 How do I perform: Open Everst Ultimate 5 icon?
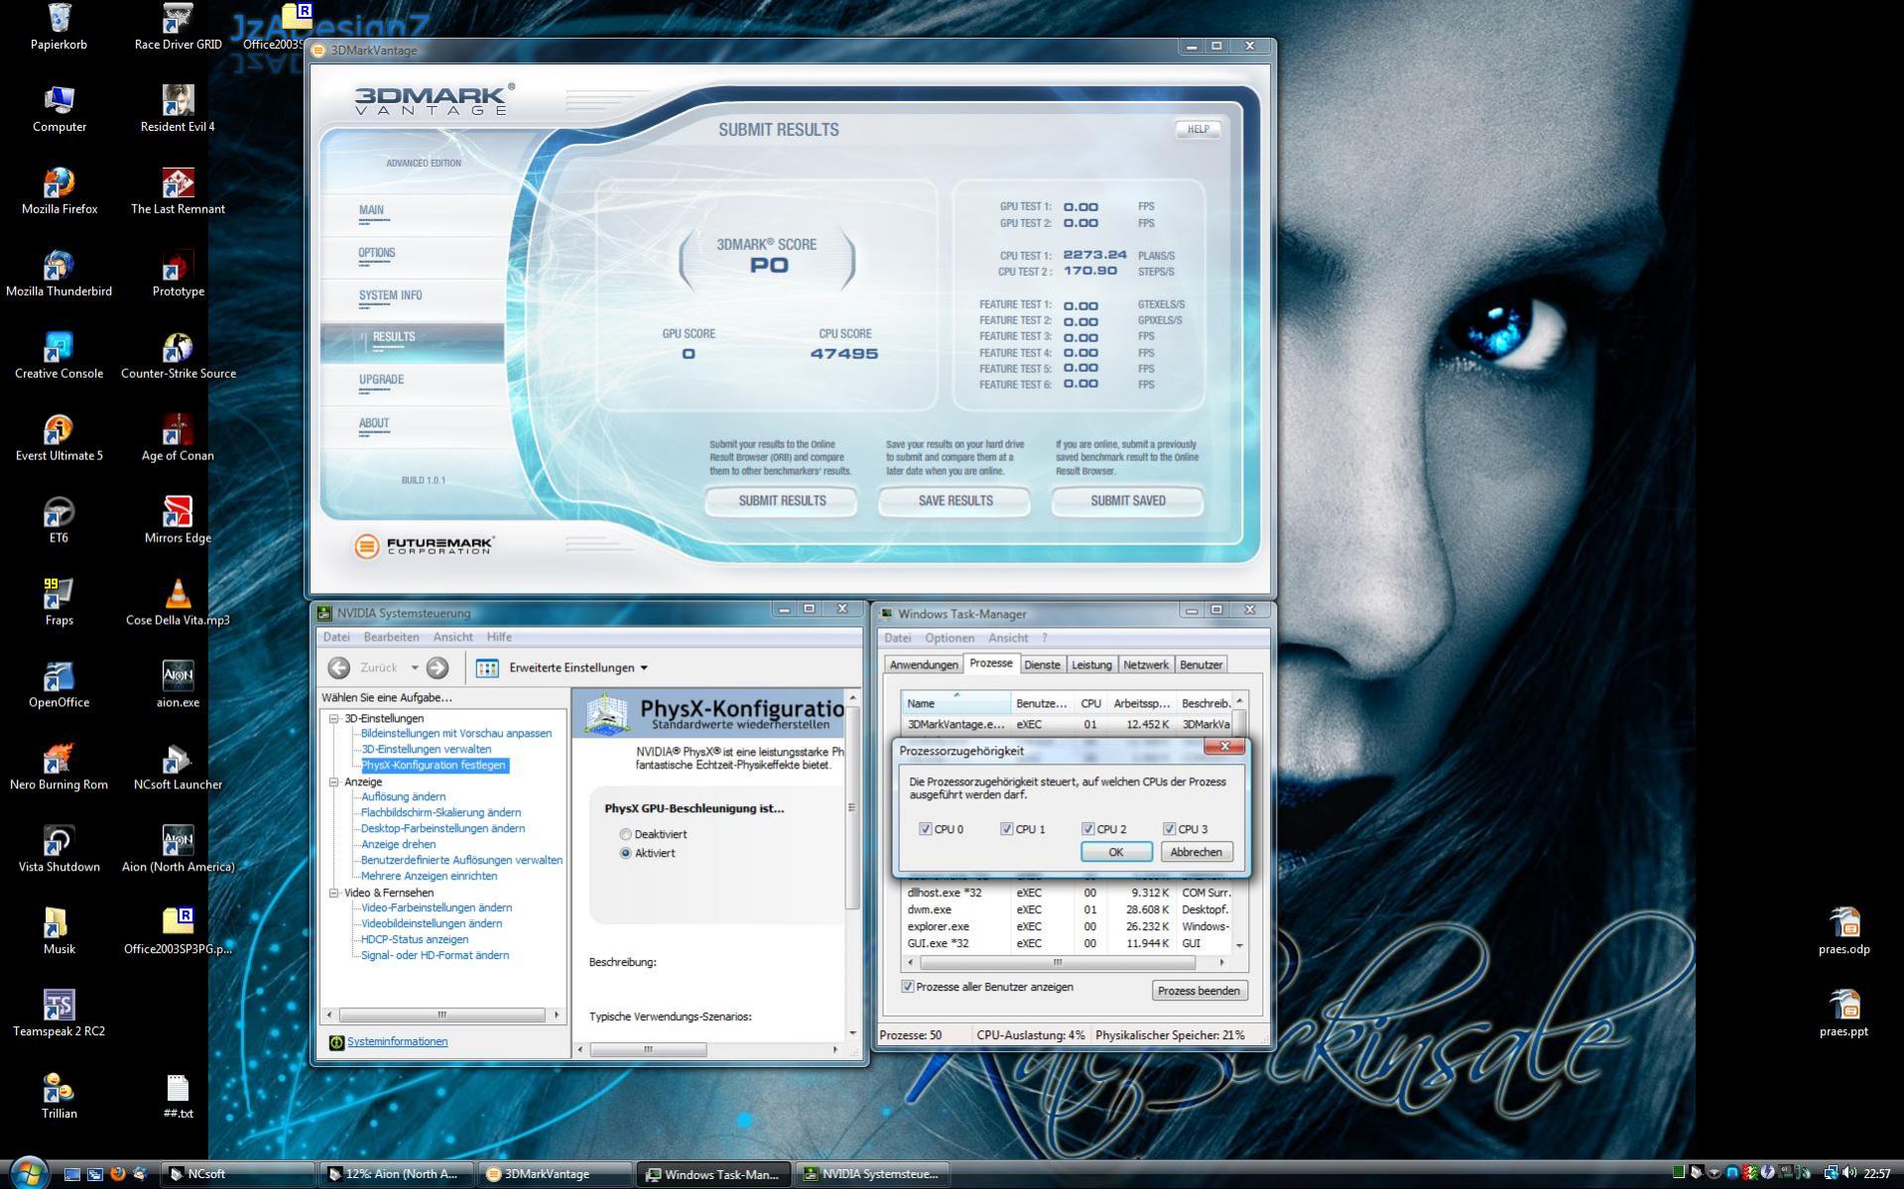(59, 439)
